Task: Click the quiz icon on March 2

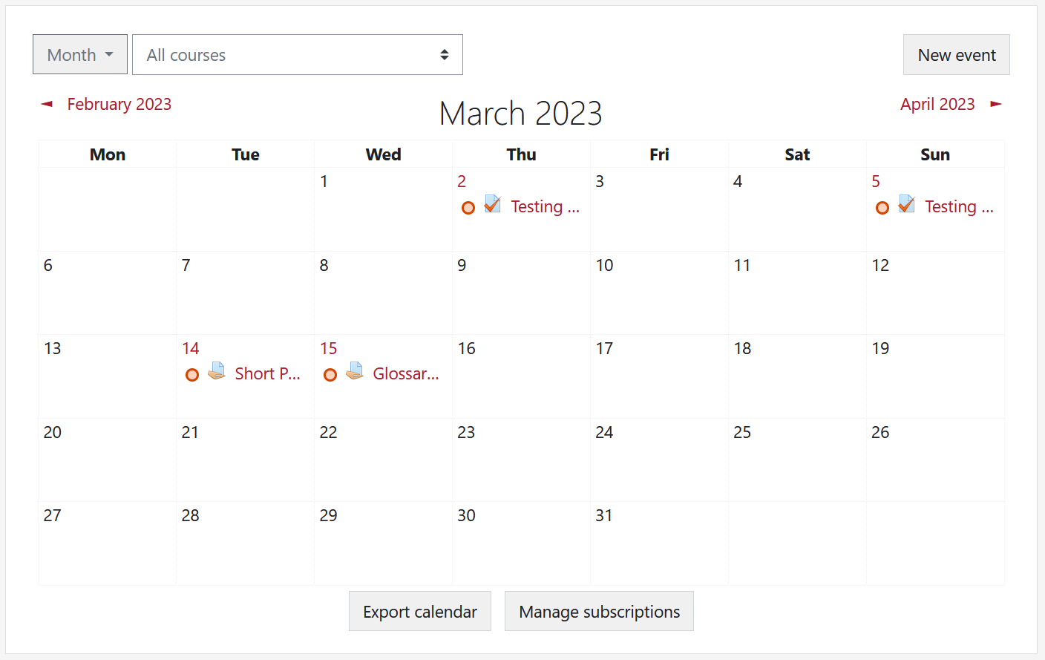Action: pos(493,204)
